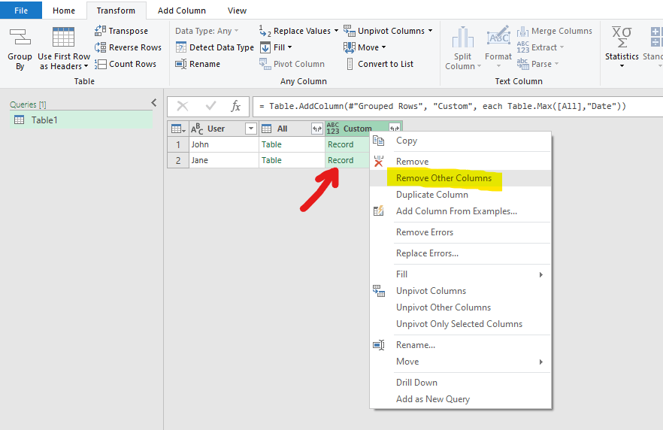Open Replace Values dropdown arrow
Viewport: 663px width, 430px height.
tap(337, 31)
